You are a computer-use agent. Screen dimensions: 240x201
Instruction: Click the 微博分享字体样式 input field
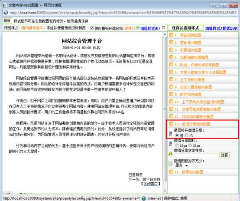click(196, 155)
